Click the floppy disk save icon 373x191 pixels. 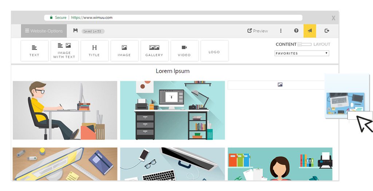pyautogui.click(x=75, y=31)
